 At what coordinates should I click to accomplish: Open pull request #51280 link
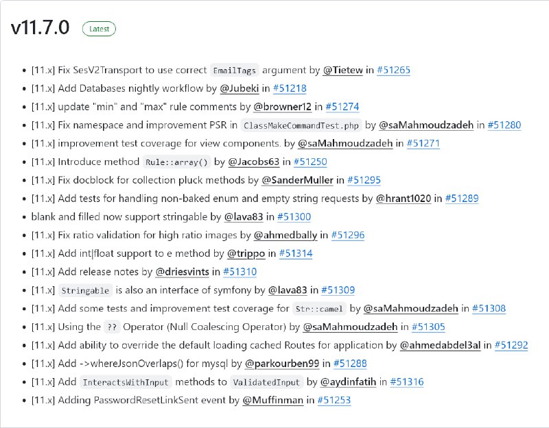pyautogui.click(x=504, y=125)
